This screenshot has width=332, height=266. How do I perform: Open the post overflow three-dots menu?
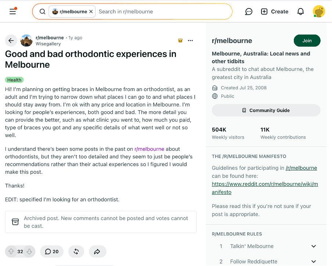pyautogui.click(x=190, y=40)
